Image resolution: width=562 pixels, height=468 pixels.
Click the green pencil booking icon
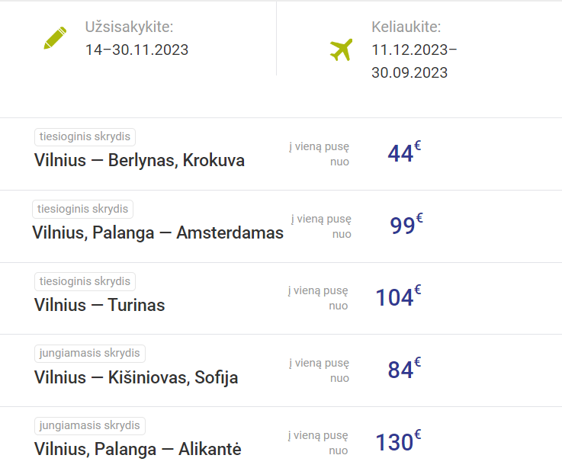tap(55, 38)
